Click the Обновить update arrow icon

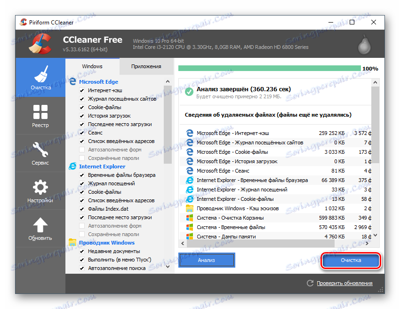[40, 226]
